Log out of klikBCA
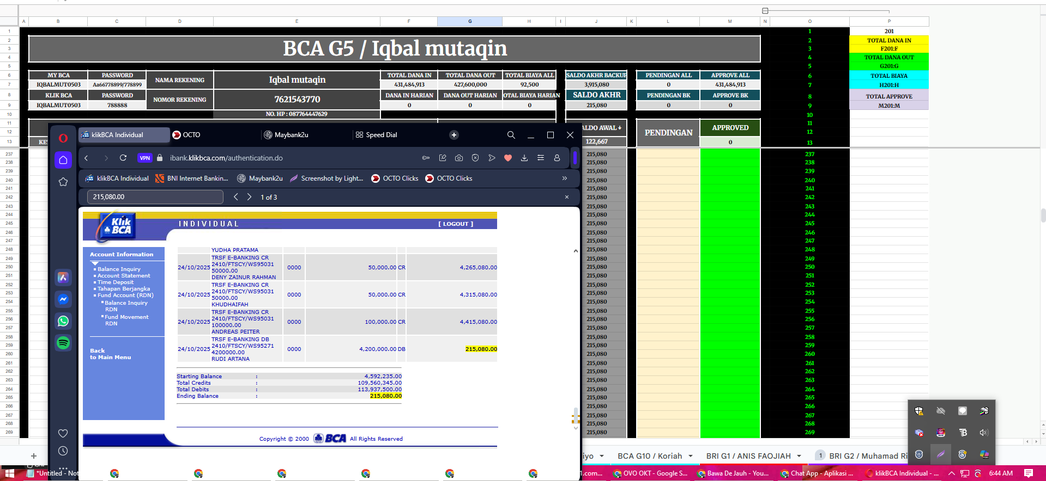 point(456,224)
